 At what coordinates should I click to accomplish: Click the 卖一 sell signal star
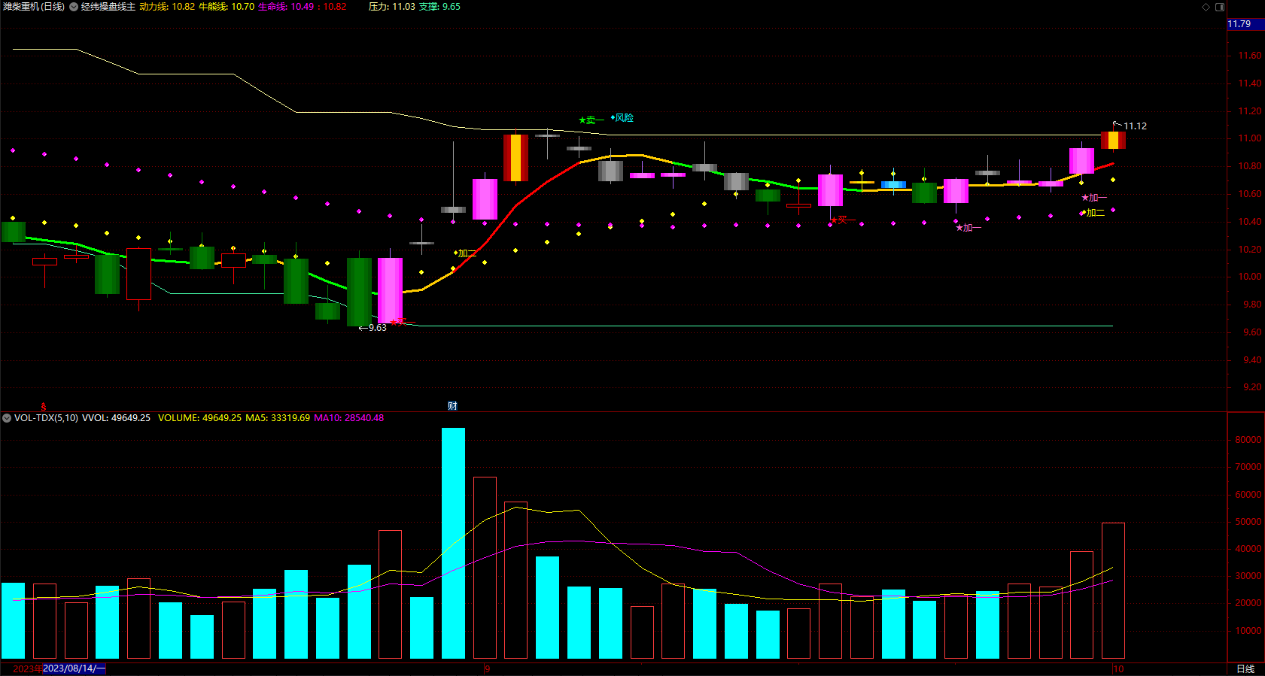591,120
